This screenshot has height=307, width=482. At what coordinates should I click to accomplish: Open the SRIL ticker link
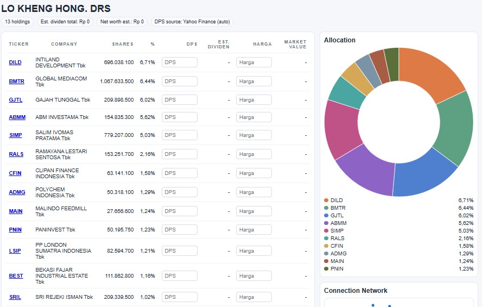click(15, 297)
